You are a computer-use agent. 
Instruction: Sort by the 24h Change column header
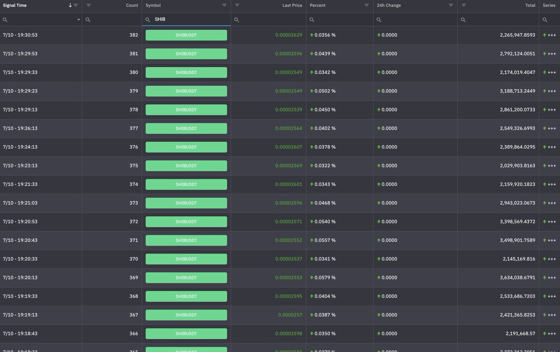pos(389,6)
